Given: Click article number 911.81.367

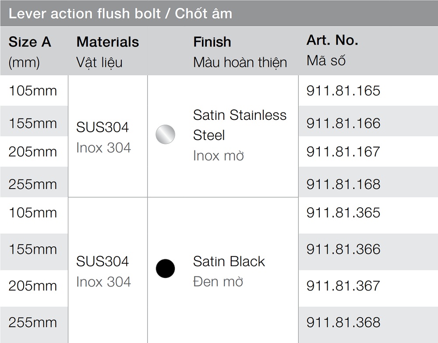Looking at the screenshot, I should [343, 286].
